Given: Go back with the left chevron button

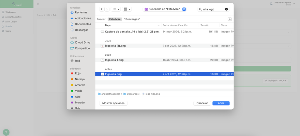Looking at the screenshot, I should (x=102, y=9).
